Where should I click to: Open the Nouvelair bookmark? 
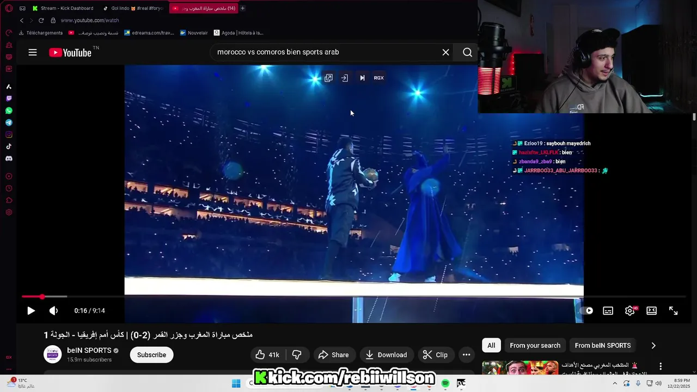194,33
